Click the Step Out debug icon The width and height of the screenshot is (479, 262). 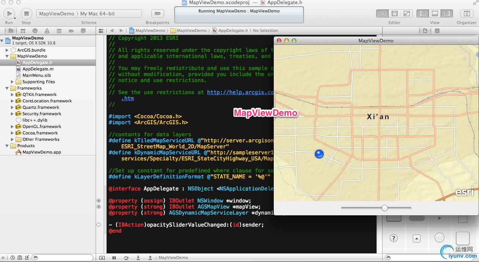pyautogui.click(x=150, y=258)
